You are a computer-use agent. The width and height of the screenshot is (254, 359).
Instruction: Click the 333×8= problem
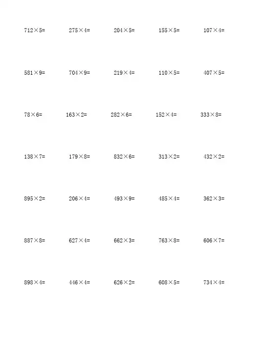211,115
